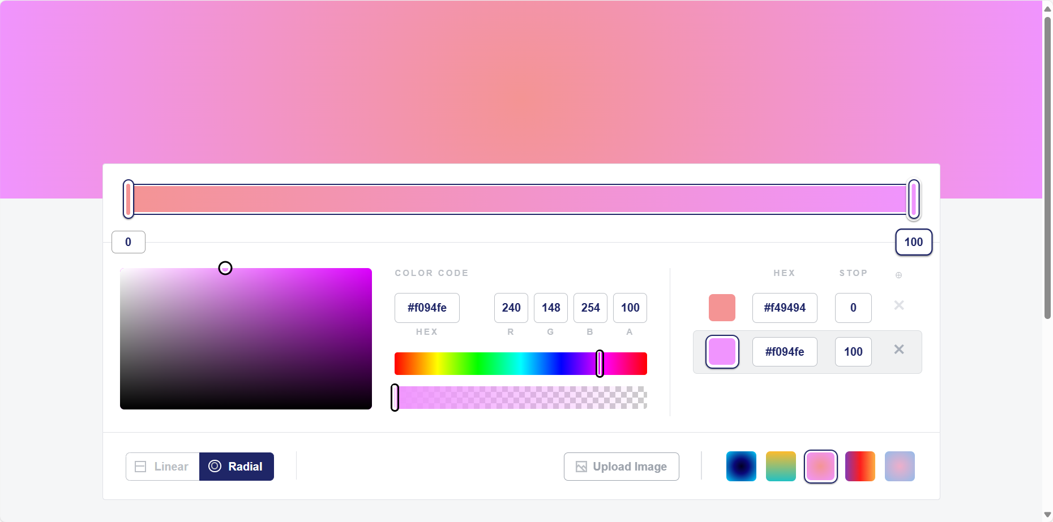Viewport: 1053px width, 522px height.
Task: Click the saturation picker circle handle
Action: coord(225,268)
